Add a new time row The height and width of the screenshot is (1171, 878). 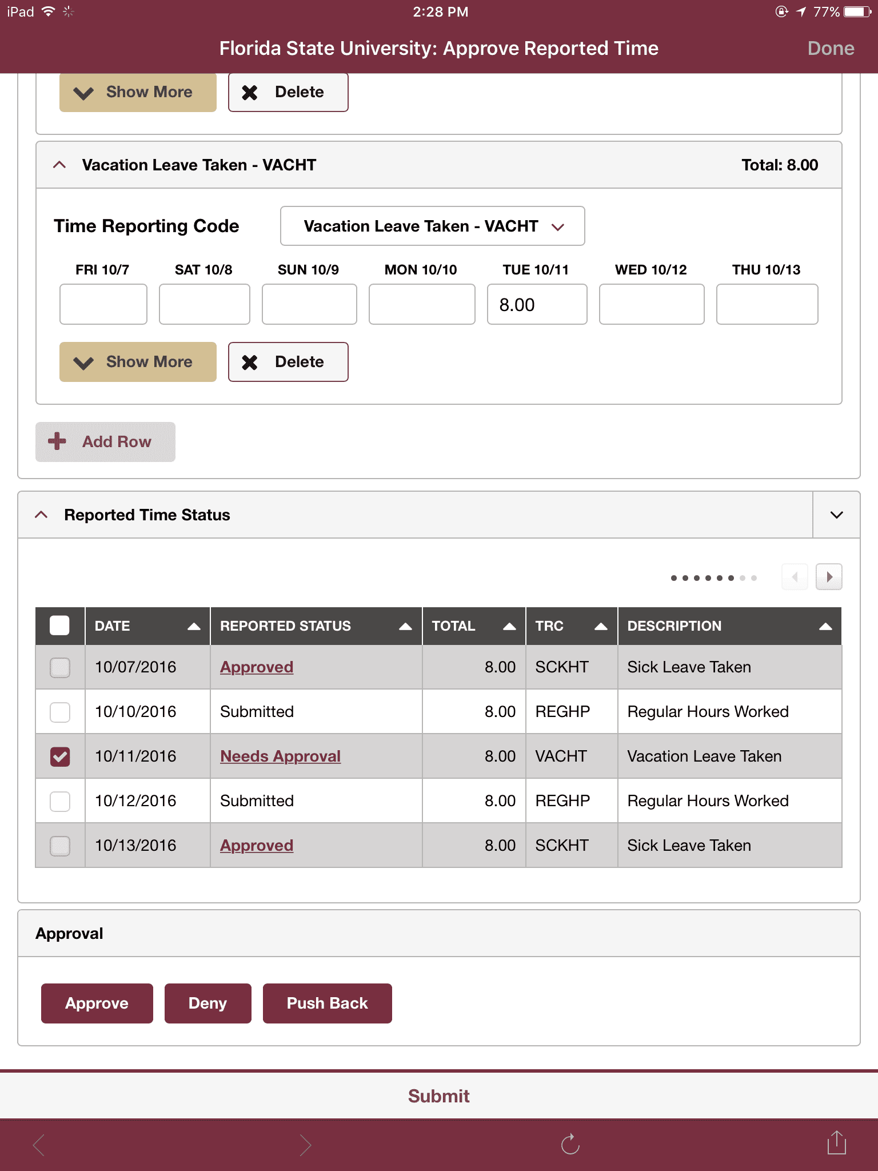click(105, 442)
